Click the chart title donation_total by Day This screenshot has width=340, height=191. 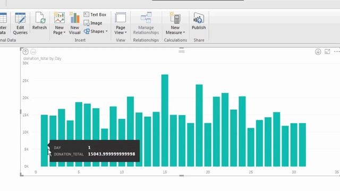tap(42, 58)
